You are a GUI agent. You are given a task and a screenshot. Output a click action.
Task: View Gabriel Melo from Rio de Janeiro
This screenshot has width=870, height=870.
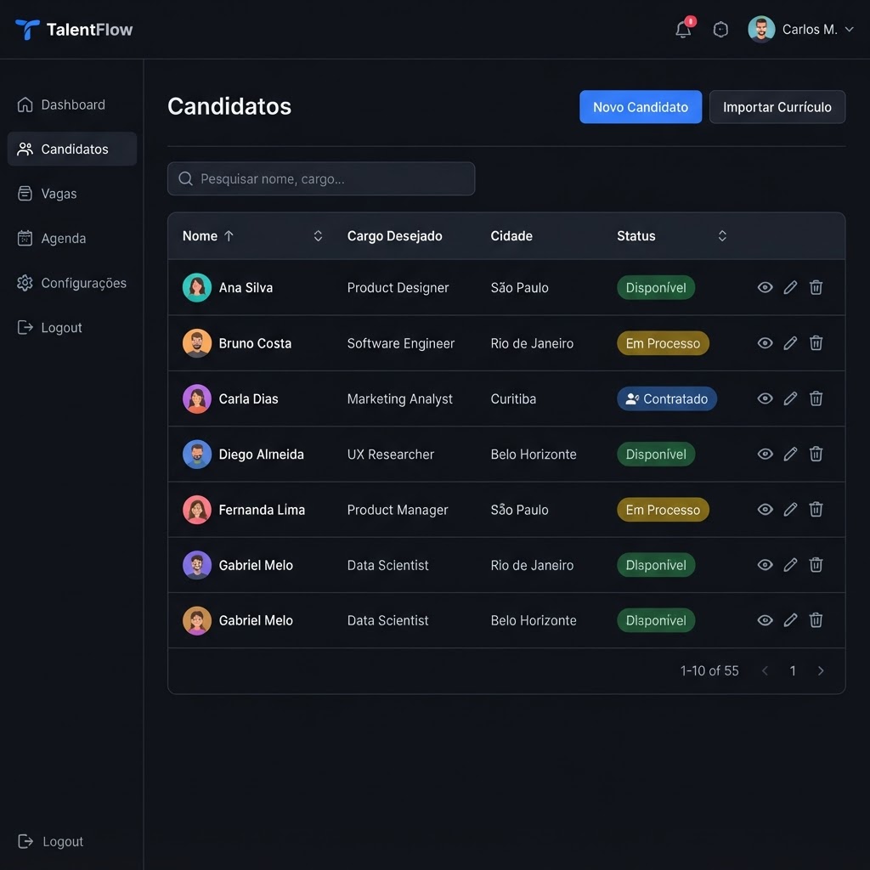click(x=765, y=565)
